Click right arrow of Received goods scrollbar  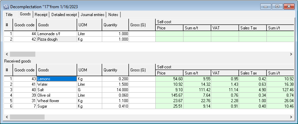pos(291,117)
